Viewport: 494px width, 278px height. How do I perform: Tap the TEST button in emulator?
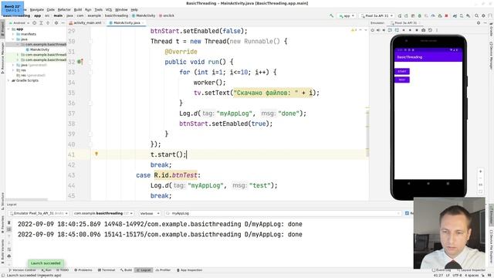coord(402,80)
